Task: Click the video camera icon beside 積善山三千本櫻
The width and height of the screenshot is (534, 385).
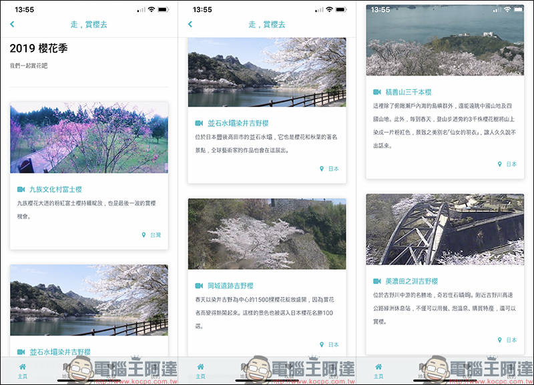Action: coord(377,92)
